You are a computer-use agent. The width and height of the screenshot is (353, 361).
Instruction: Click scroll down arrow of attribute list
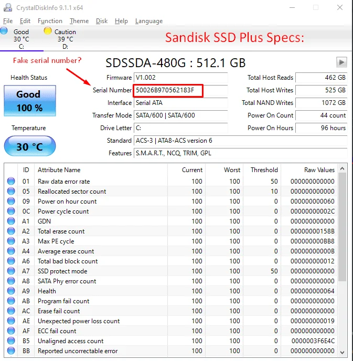pyautogui.click(x=342, y=353)
